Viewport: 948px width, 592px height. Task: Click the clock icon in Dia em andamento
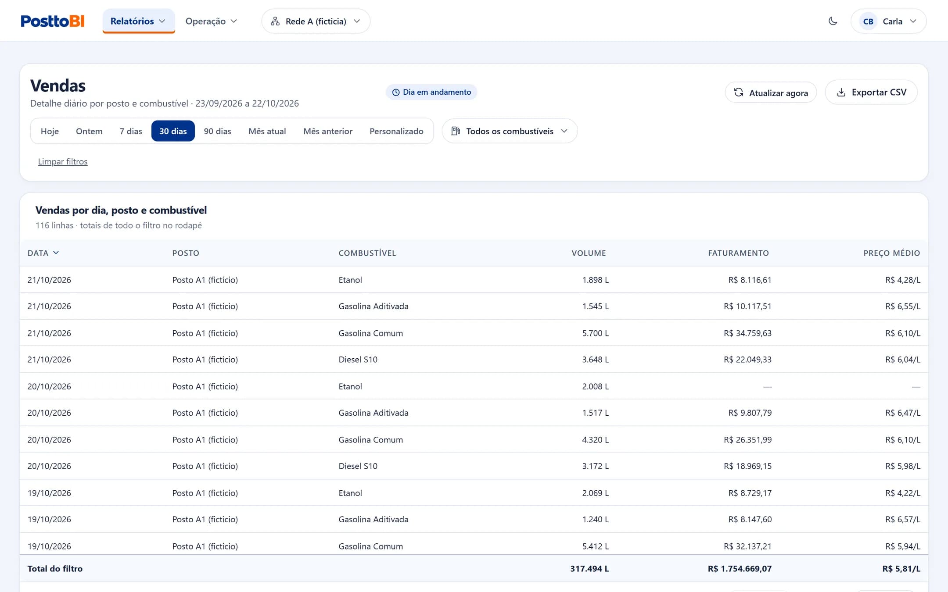(396, 92)
